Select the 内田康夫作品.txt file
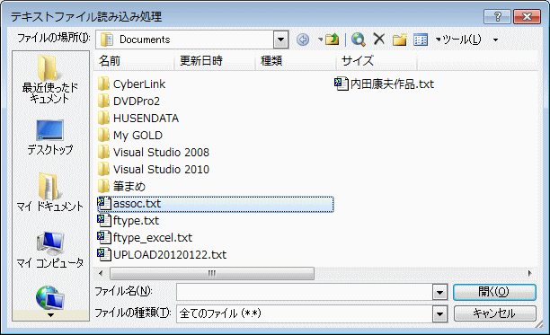This screenshot has width=550, height=335. pos(385,84)
